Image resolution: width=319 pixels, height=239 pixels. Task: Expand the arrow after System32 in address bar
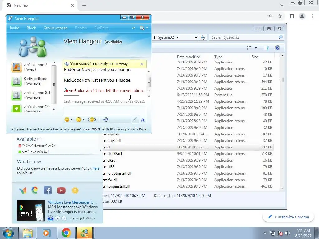[x=177, y=37]
